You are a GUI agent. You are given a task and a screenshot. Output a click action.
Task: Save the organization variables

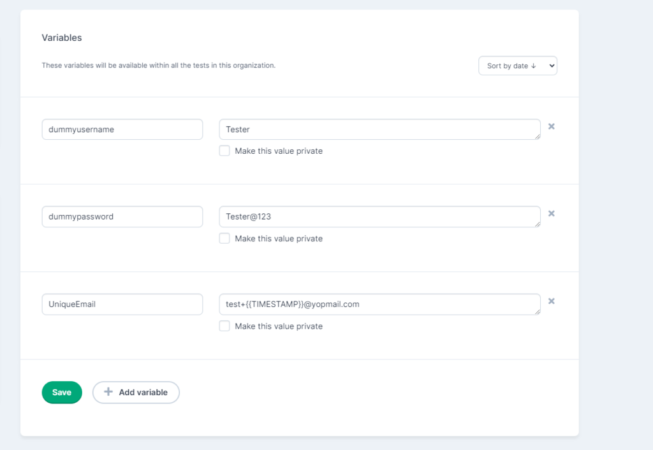[61, 393]
